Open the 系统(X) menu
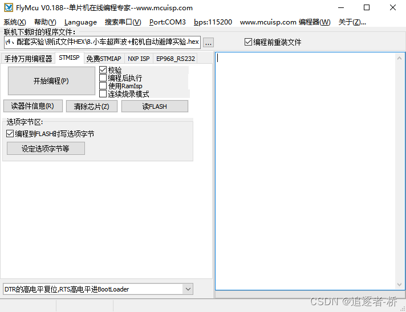The image size is (406, 312). 15,22
